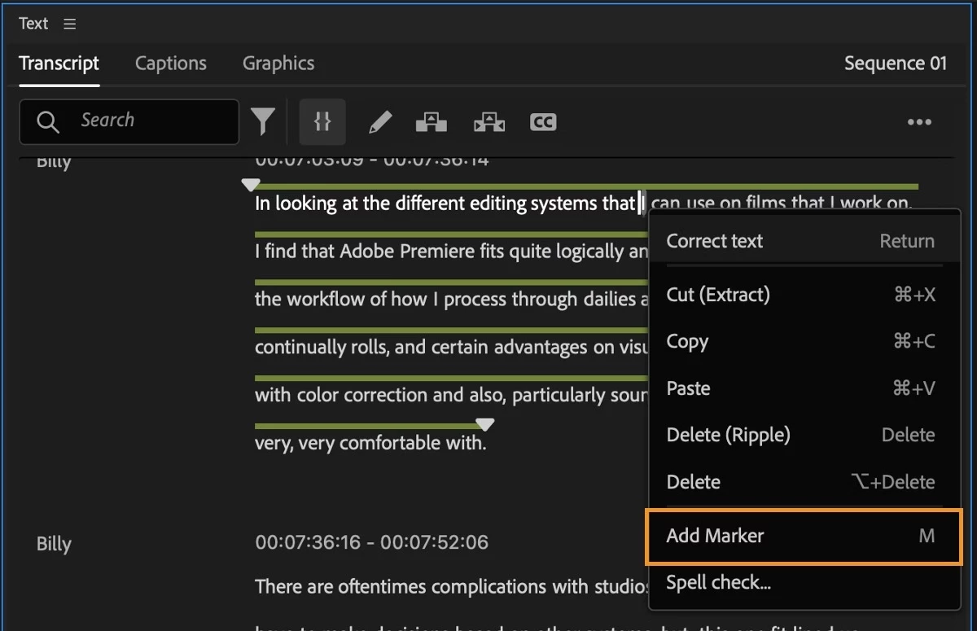Viewport: 977px width, 631px height.
Task: Select Copy in the context menu
Action: [x=804, y=341]
